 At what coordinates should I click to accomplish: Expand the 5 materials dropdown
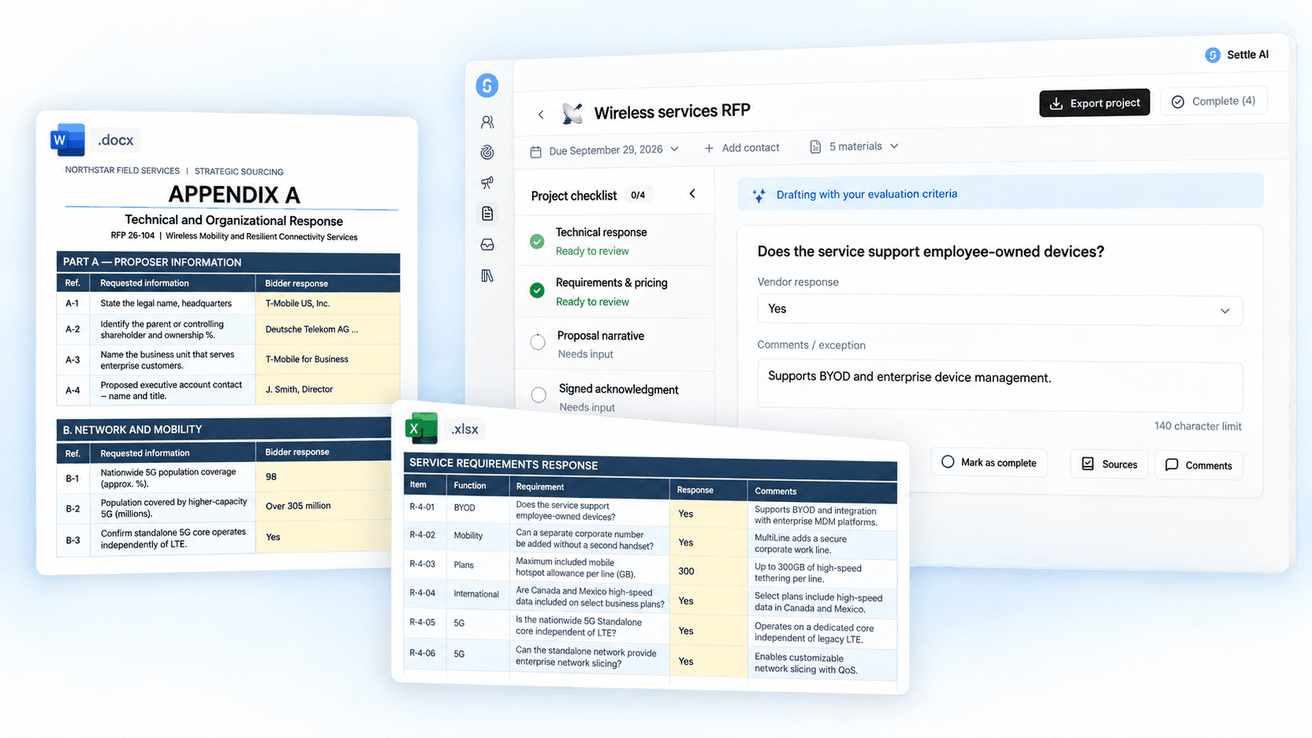click(894, 146)
